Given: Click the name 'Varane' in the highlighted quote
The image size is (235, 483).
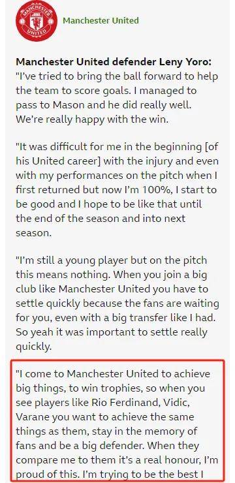Looking at the screenshot, I should pos(33,417).
